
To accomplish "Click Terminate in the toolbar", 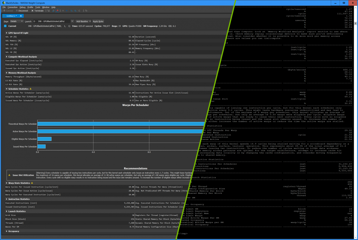I will (x=37, y=11).
